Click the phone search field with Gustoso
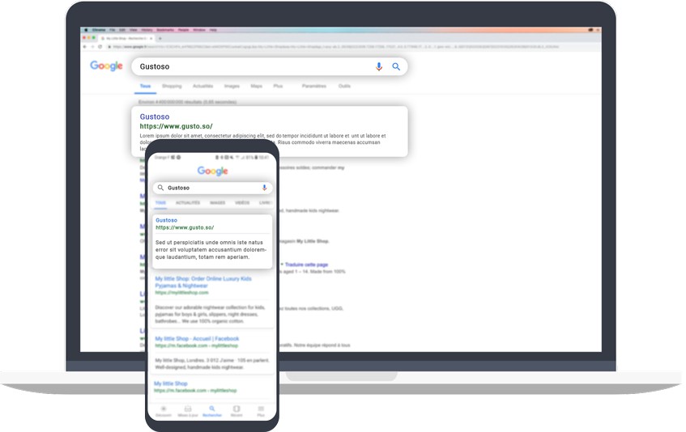 click(x=213, y=188)
